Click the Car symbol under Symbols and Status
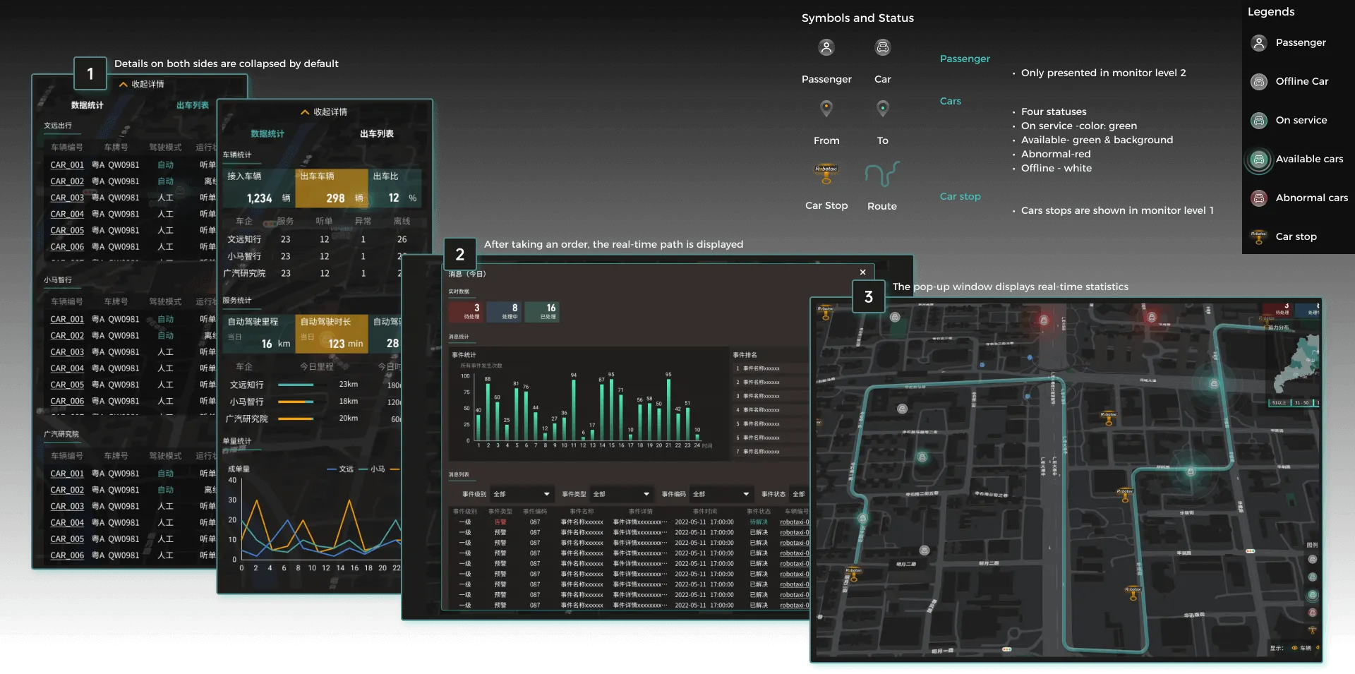 click(882, 47)
